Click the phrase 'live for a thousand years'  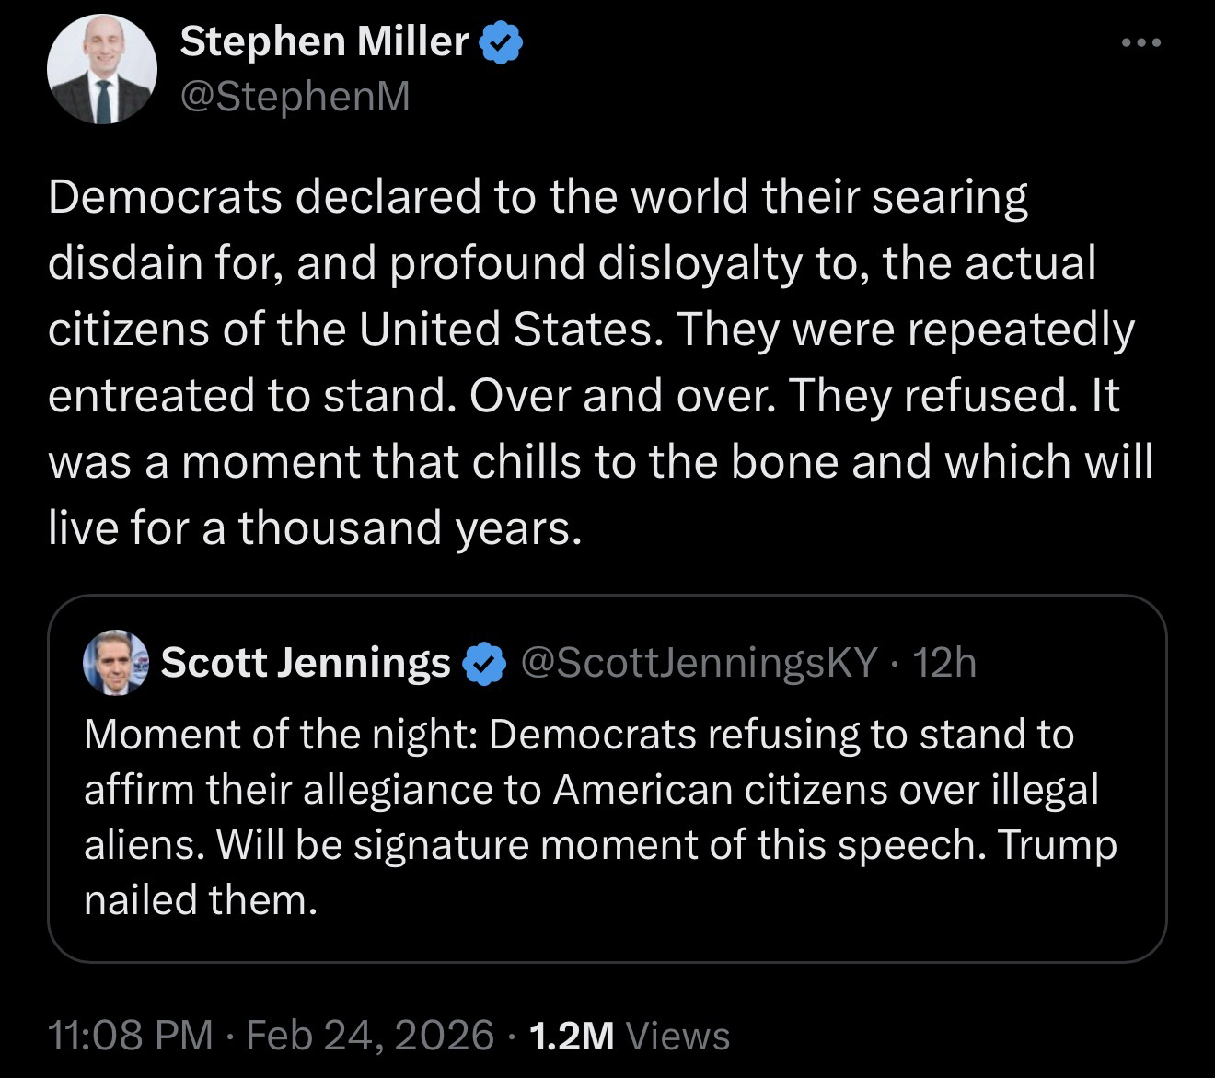315,528
